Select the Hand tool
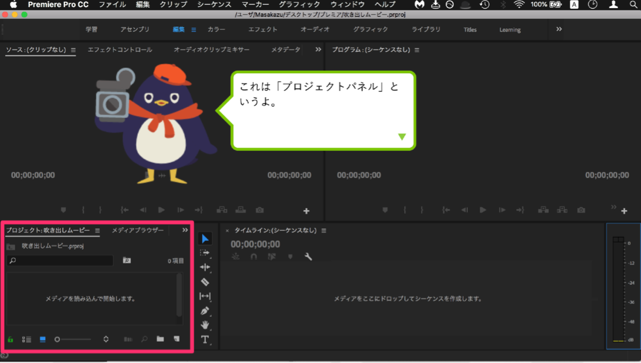This screenshot has width=641, height=363. (x=205, y=325)
